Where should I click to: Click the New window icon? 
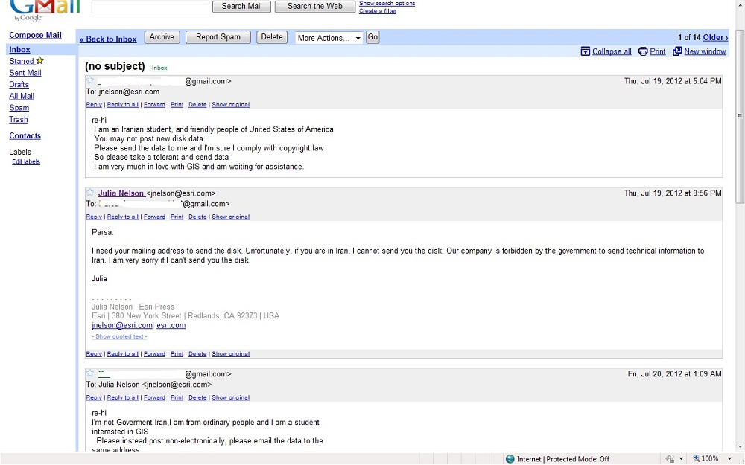677,51
